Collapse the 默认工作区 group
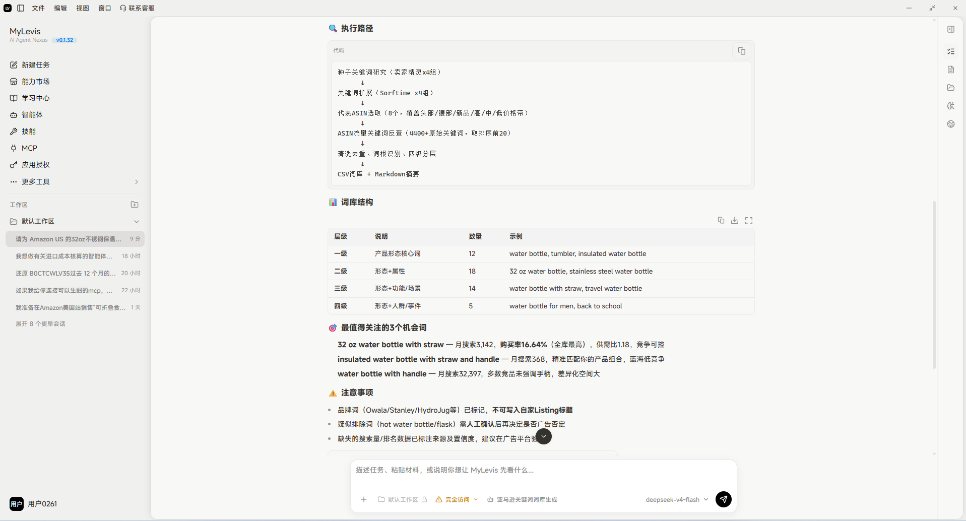Screen dimensions: 966x521 [137, 221]
